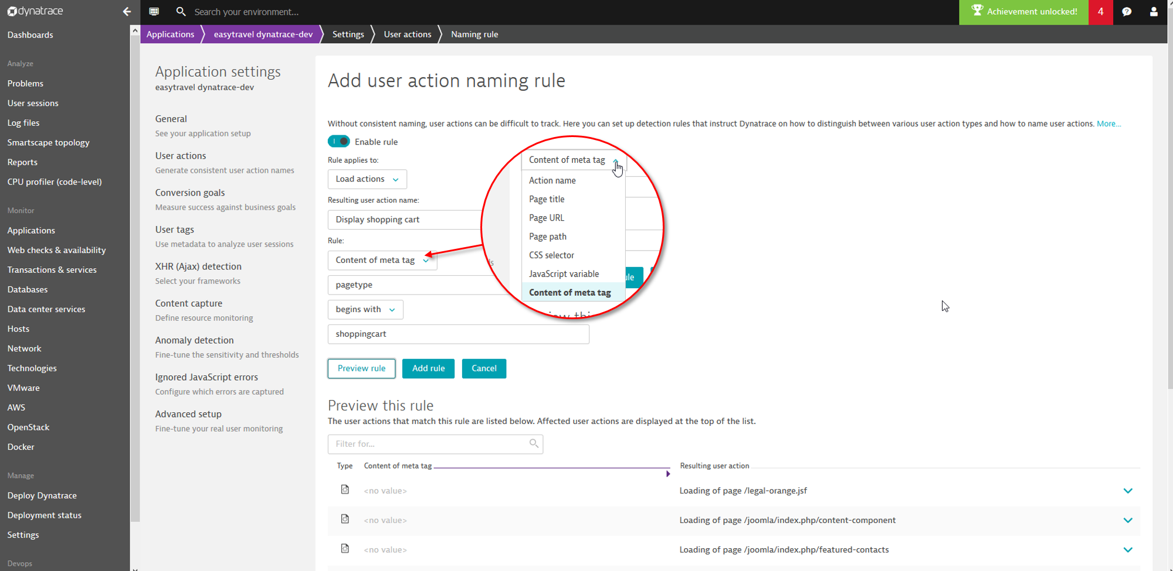1173x571 pixels.
Task: Click the page icon in the content-component row
Action: point(345,519)
